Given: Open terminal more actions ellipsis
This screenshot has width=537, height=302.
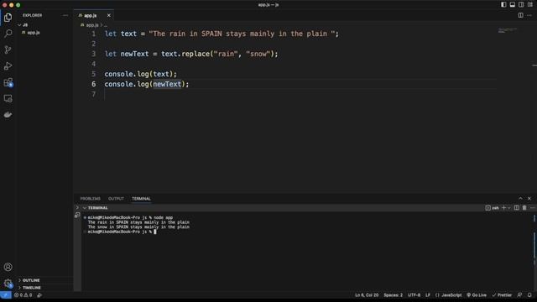Looking at the screenshot, I should click(532, 208).
